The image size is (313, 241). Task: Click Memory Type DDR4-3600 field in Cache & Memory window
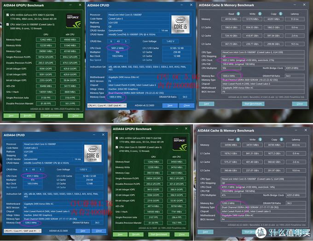(x=263, y=80)
